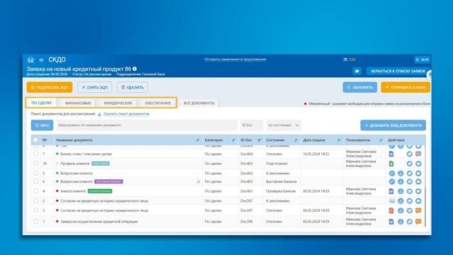
Task: Open the hamburger menu next to СКДО
Action: pos(41,59)
